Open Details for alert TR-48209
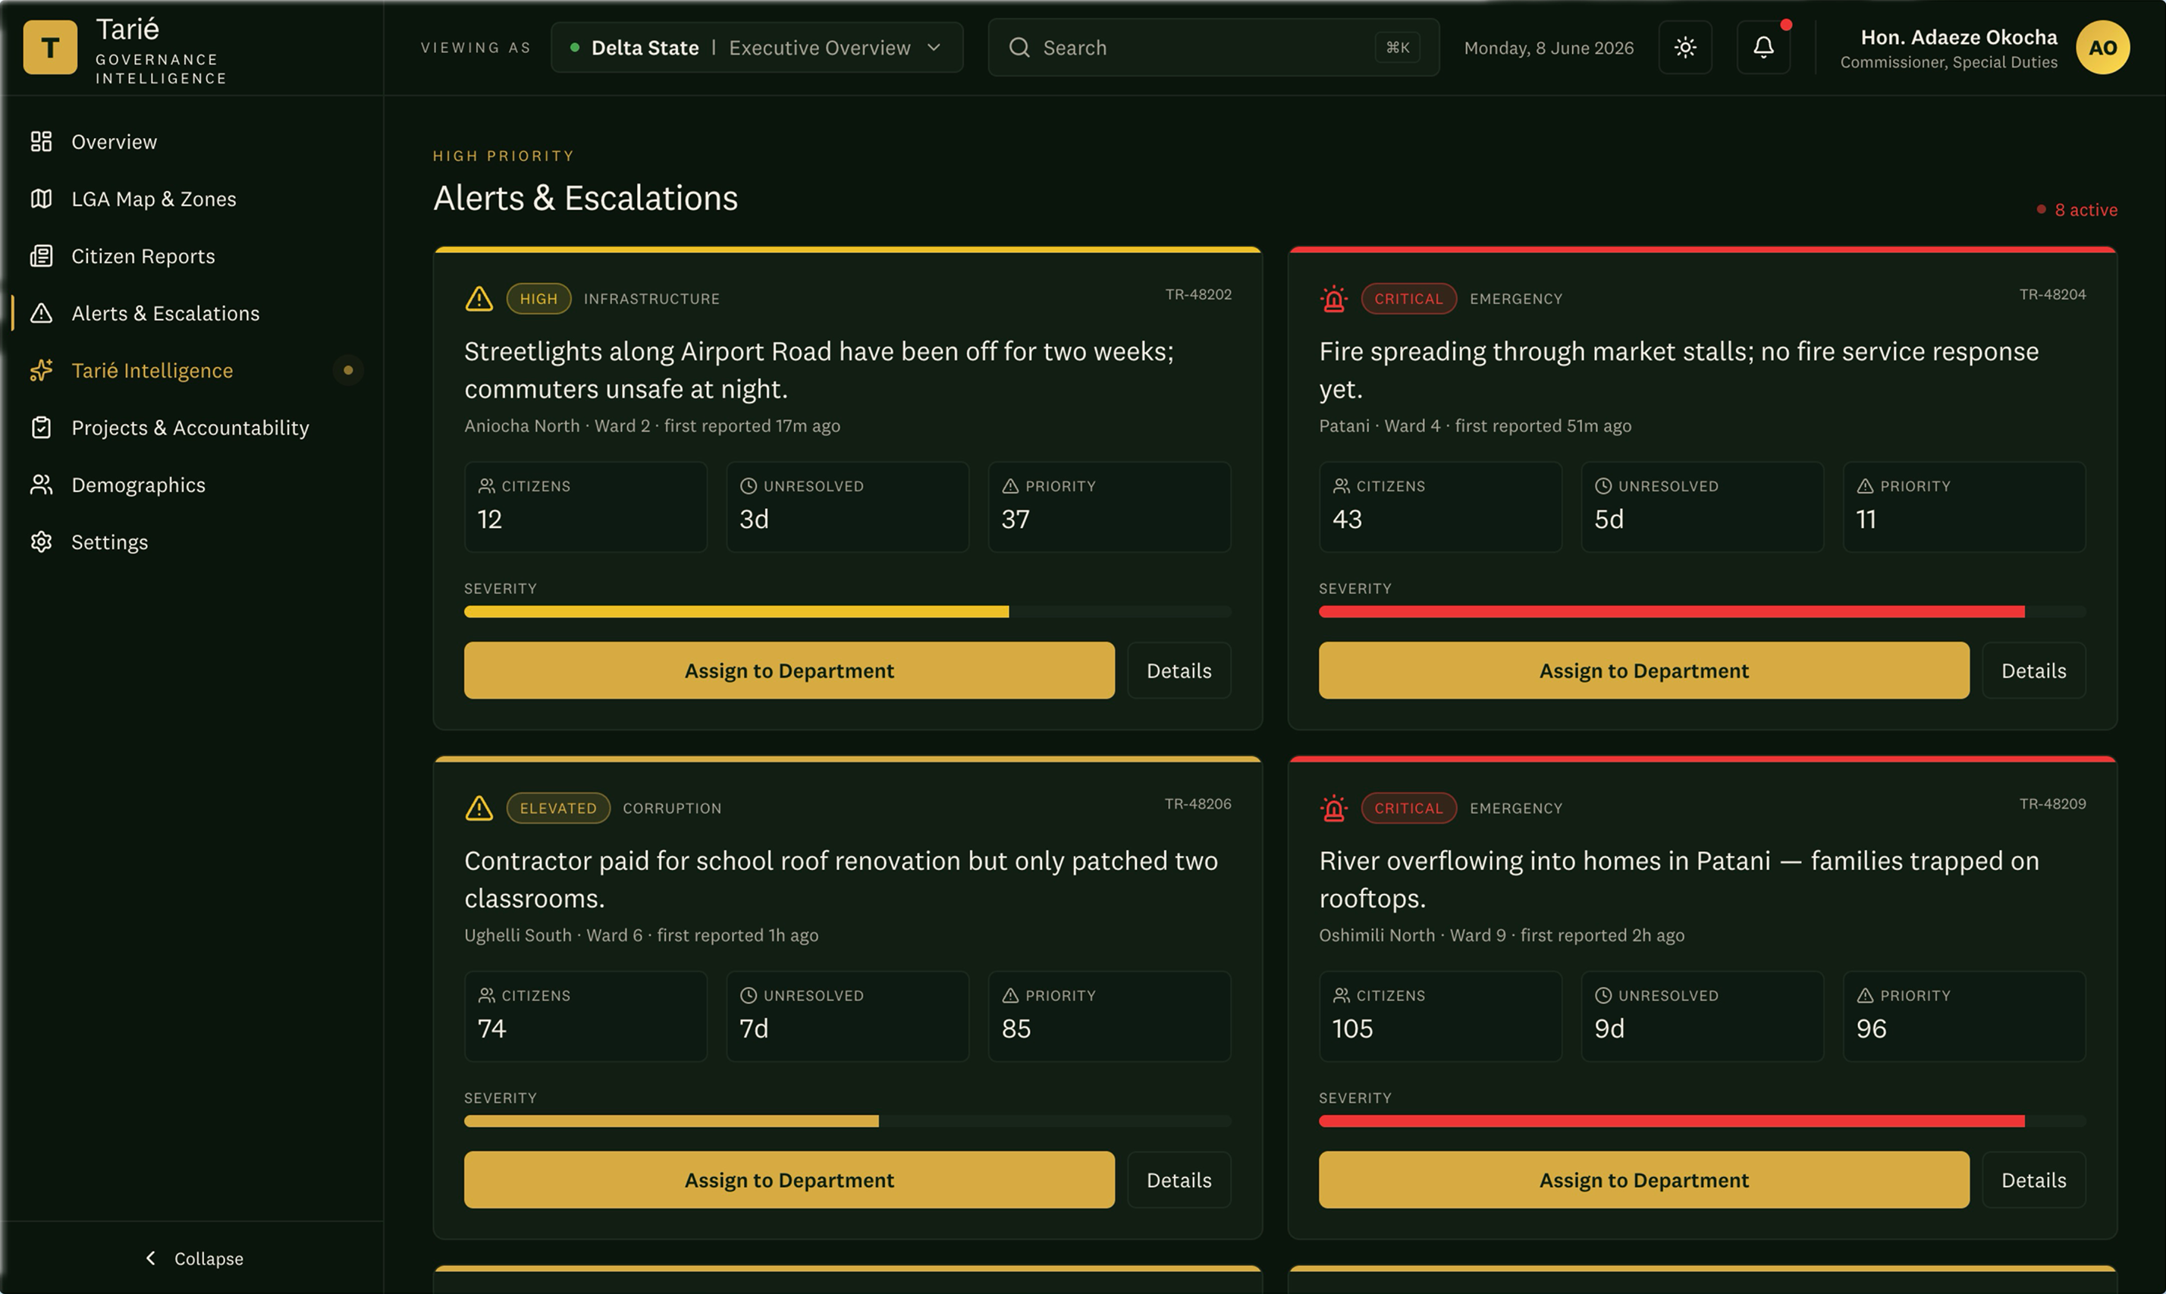Image resolution: width=2166 pixels, height=1294 pixels. 2033,1179
